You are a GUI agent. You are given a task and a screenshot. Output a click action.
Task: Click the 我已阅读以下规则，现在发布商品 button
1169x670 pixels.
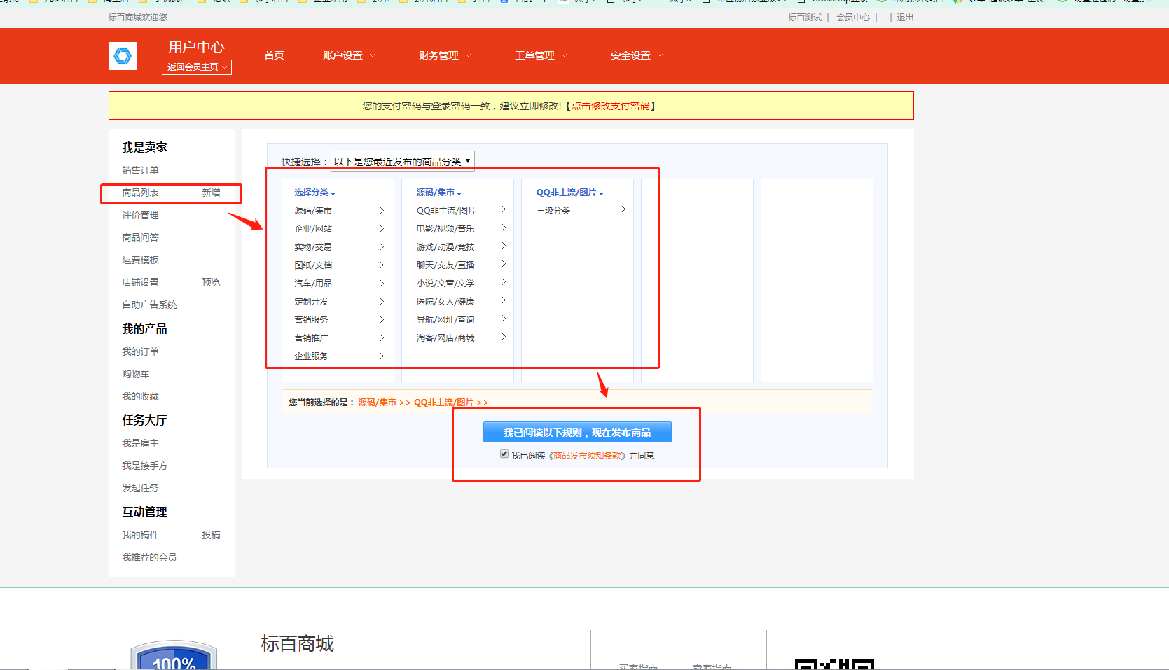(x=577, y=433)
